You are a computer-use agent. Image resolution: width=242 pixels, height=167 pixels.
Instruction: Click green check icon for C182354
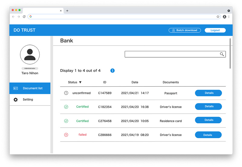coord(66,107)
